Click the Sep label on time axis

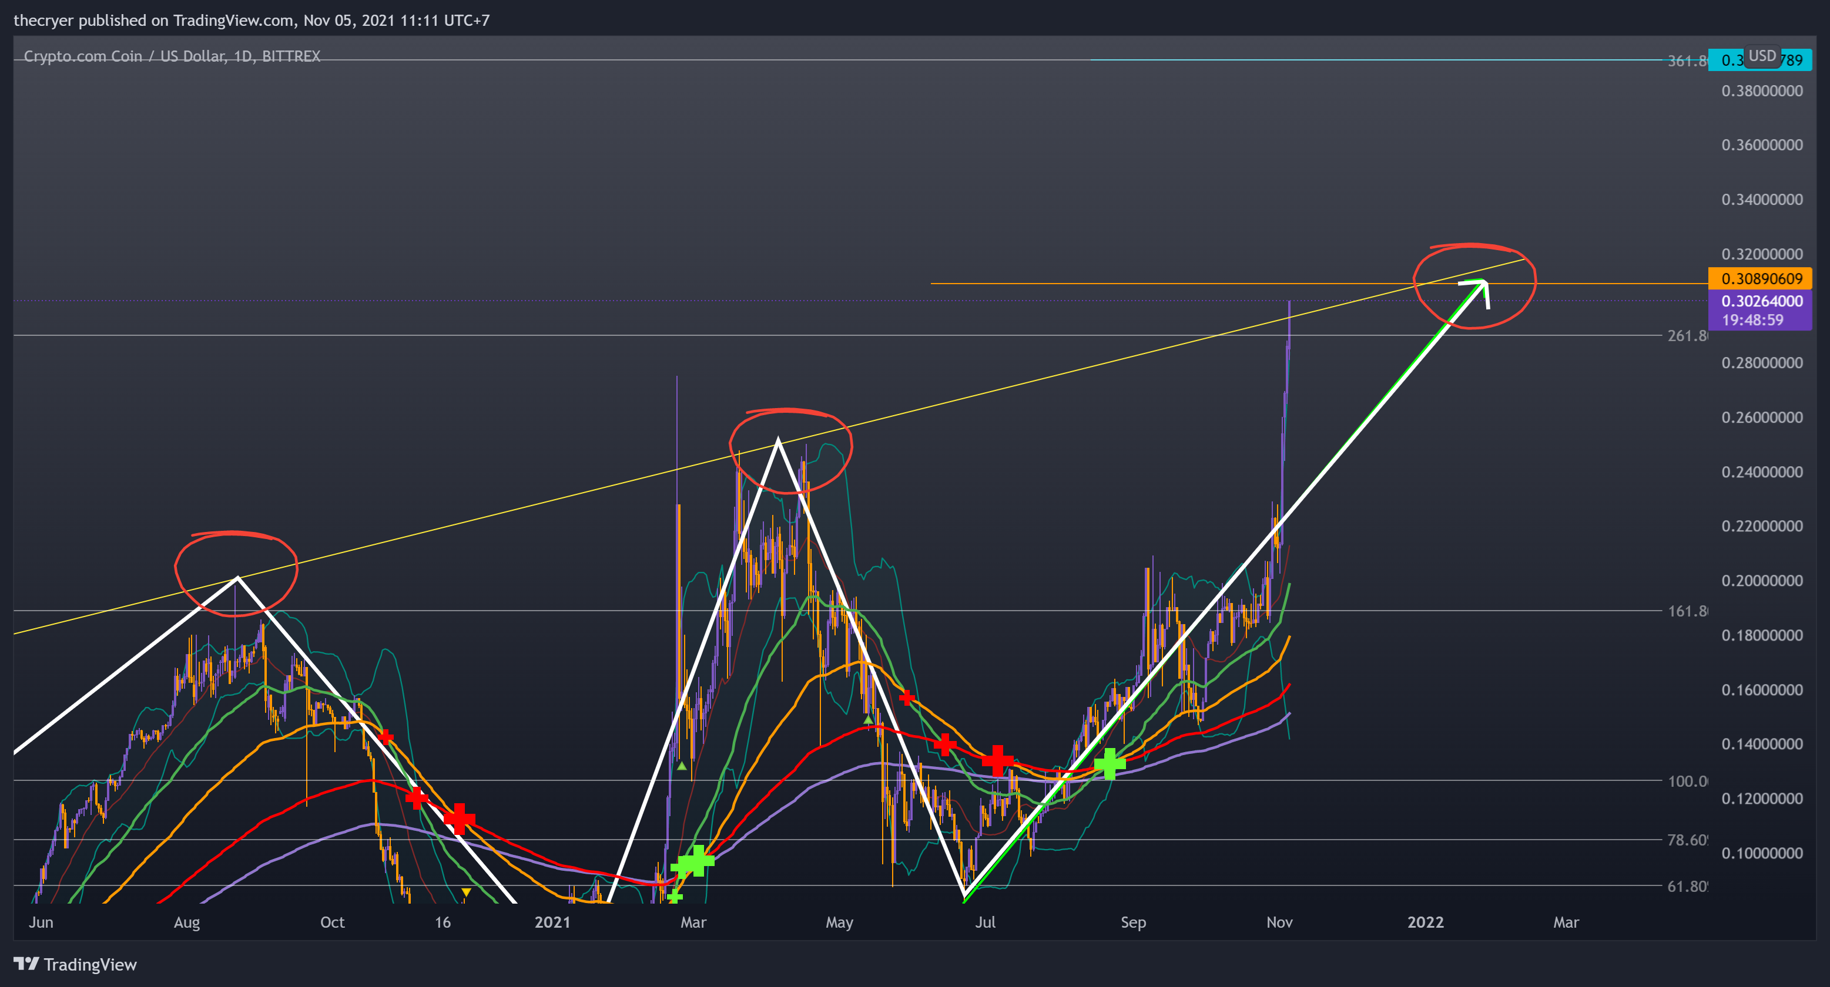(1133, 922)
